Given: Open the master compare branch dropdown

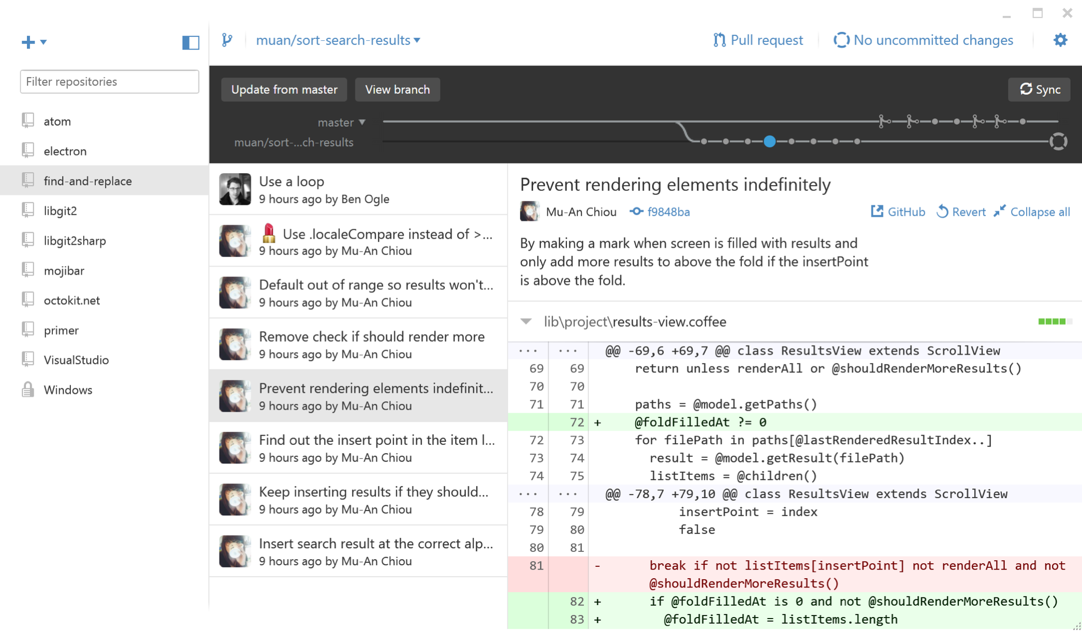Looking at the screenshot, I should point(342,122).
